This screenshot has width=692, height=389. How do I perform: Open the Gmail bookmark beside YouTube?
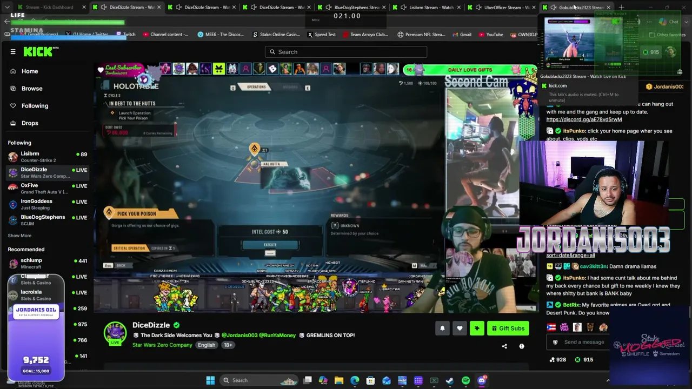(x=461, y=35)
